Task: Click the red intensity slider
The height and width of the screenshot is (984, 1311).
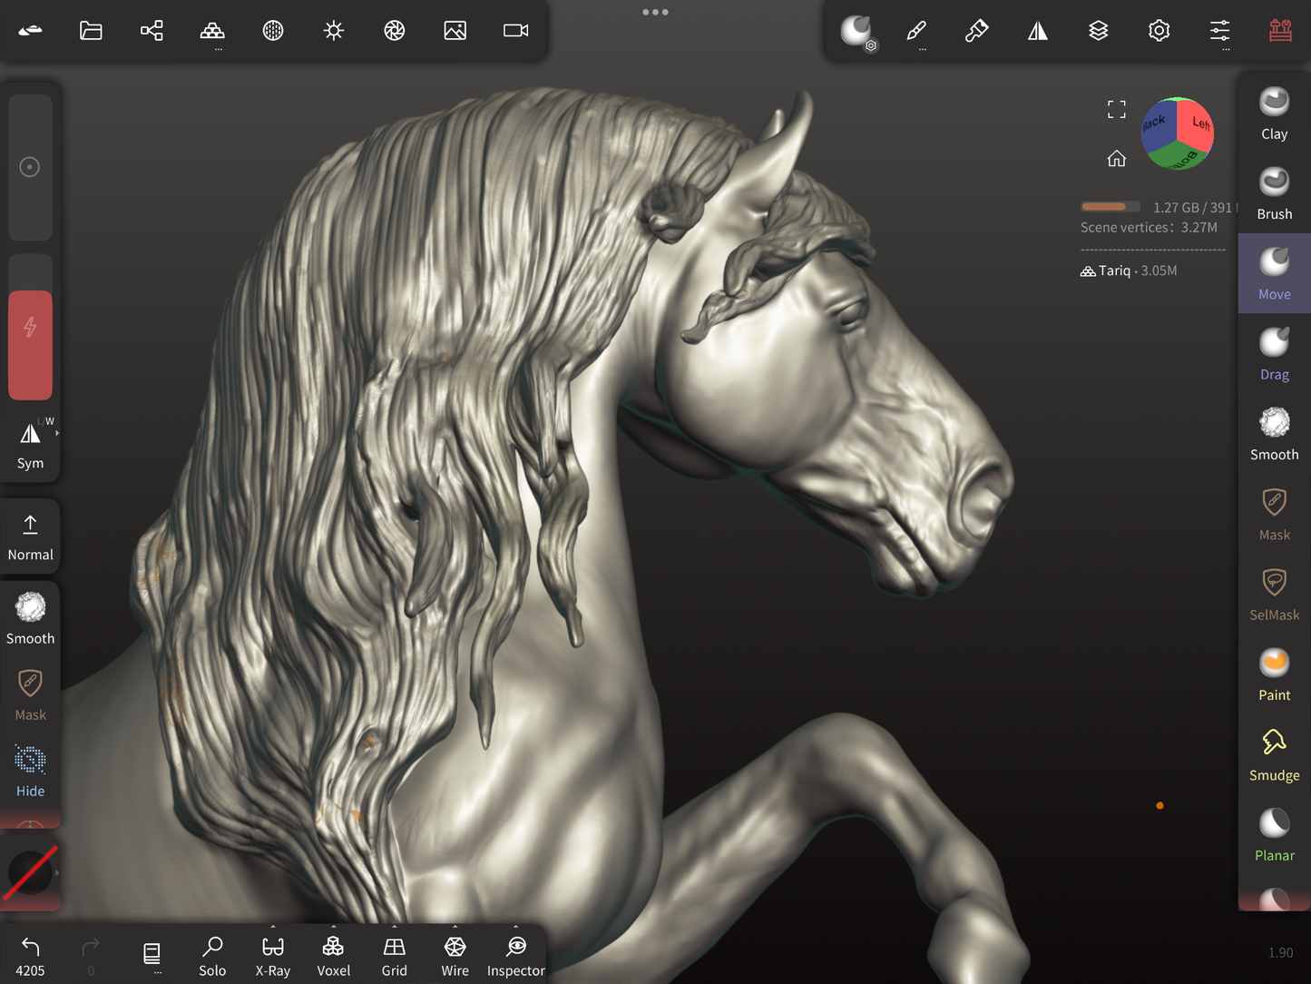Action: point(30,345)
